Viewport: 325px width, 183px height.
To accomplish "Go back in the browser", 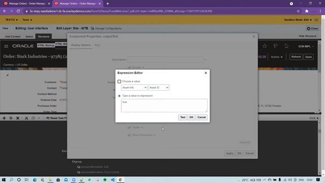I will click(x=5, y=11).
